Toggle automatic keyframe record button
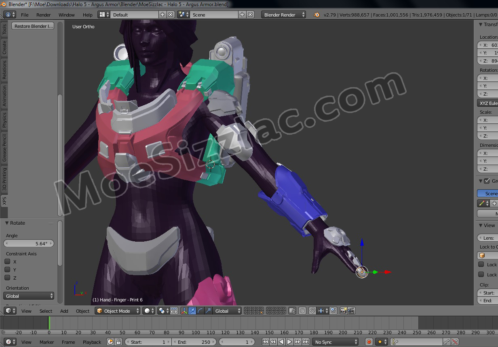 tap(369, 342)
